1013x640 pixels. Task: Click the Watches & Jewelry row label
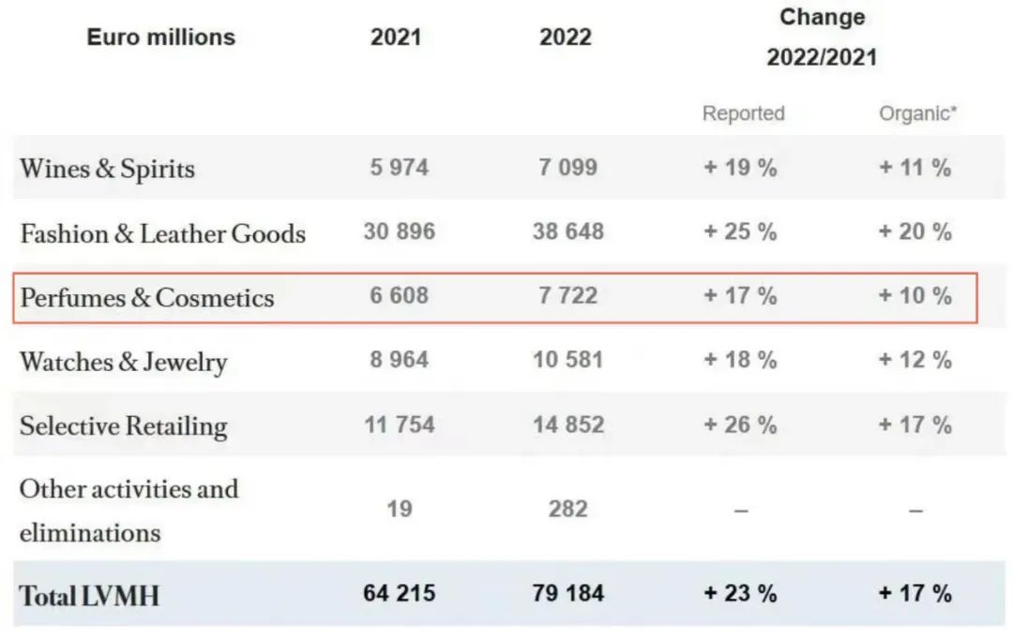point(124,362)
